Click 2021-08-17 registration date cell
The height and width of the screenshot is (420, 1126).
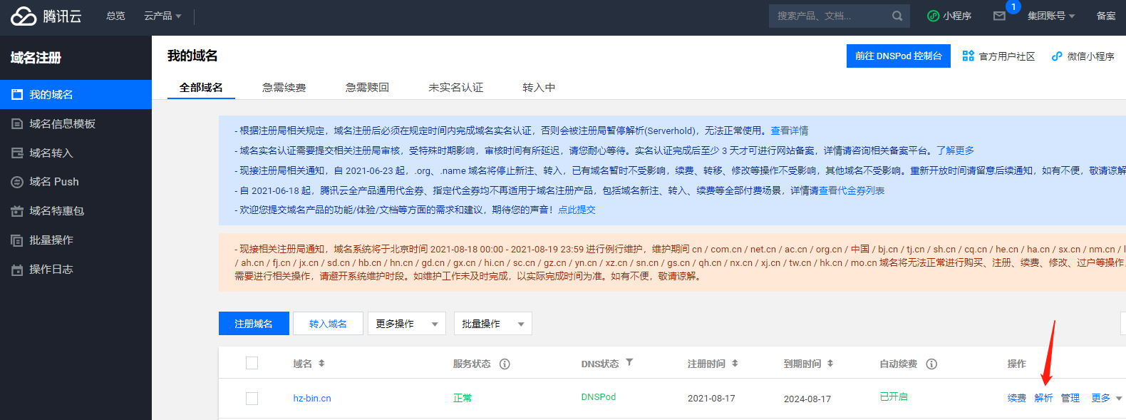[711, 398]
